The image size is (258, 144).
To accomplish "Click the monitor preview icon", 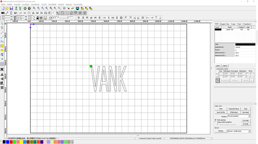I will (x=77, y=8).
